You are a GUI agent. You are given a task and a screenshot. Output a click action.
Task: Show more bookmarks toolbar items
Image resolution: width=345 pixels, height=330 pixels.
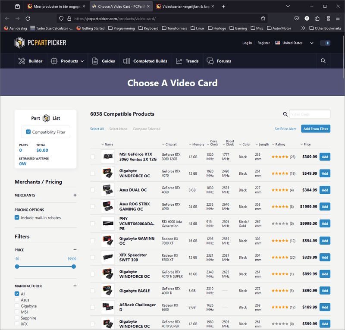tap(303, 28)
